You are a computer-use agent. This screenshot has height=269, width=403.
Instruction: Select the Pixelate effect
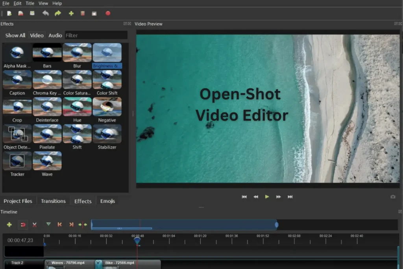click(47, 137)
